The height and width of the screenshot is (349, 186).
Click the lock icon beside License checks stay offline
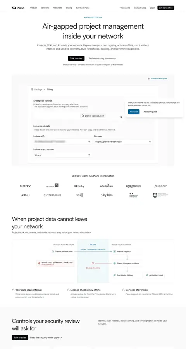coord(68,290)
